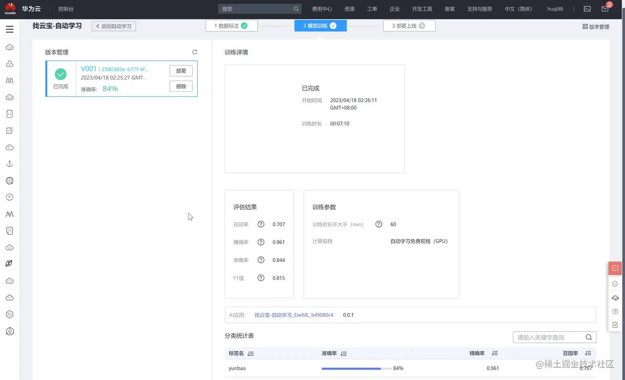Go to 控制台 console
Image resolution: width=625 pixels, height=380 pixels.
66,9
